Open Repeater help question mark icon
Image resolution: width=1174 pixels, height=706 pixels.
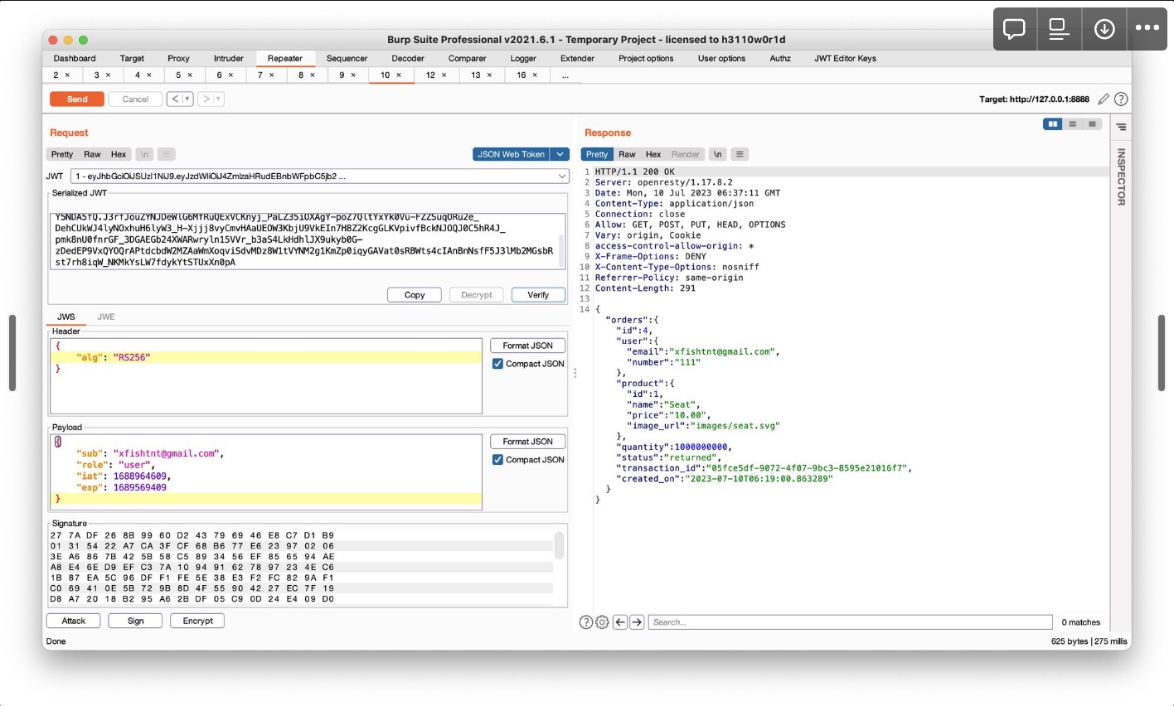pyautogui.click(x=1121, y=99)
